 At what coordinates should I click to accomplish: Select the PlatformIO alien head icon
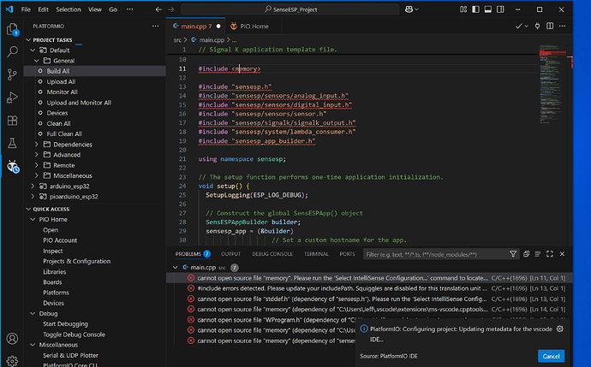(13, 166)
